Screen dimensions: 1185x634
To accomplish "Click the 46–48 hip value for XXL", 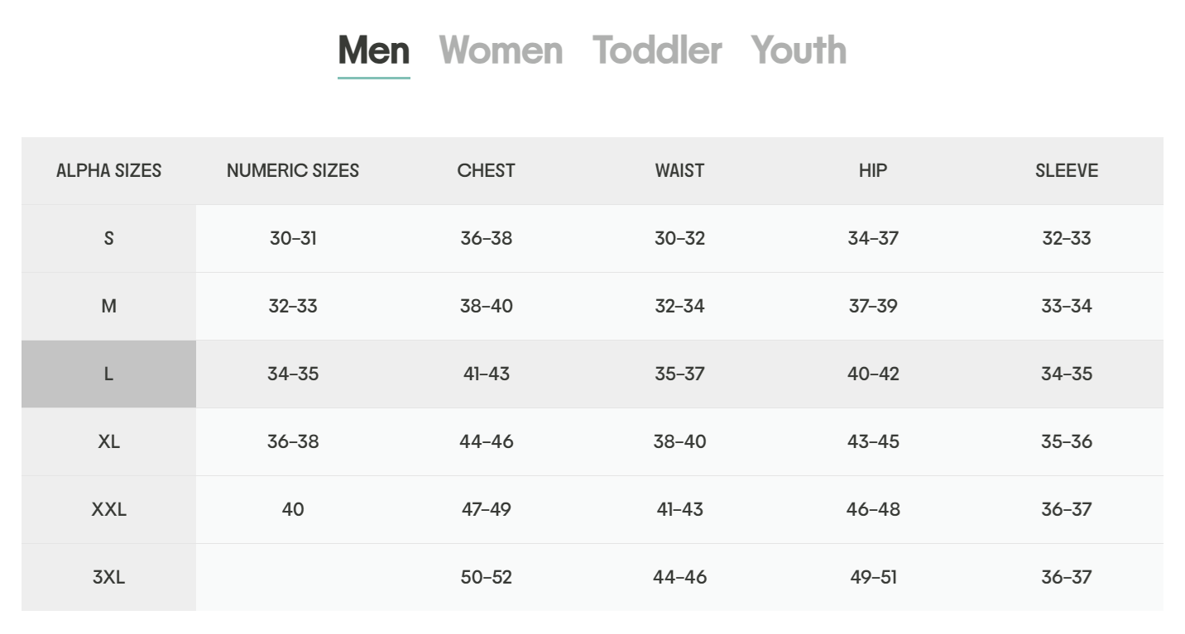I will (x=873, y=509).
